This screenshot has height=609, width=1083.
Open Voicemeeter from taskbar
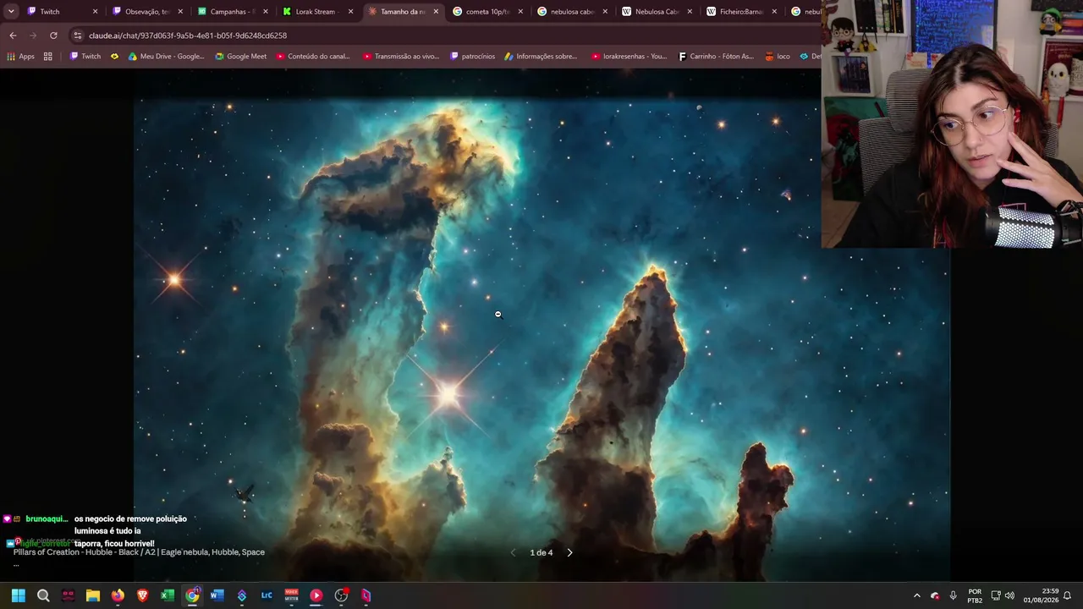click(291, 595)
